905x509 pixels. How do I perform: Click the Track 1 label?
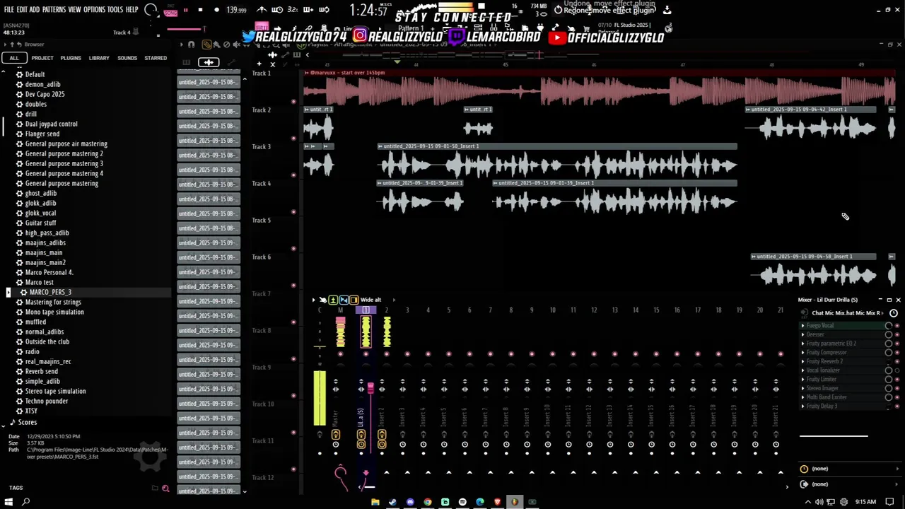pyautogui.click(x=261, y=74)
